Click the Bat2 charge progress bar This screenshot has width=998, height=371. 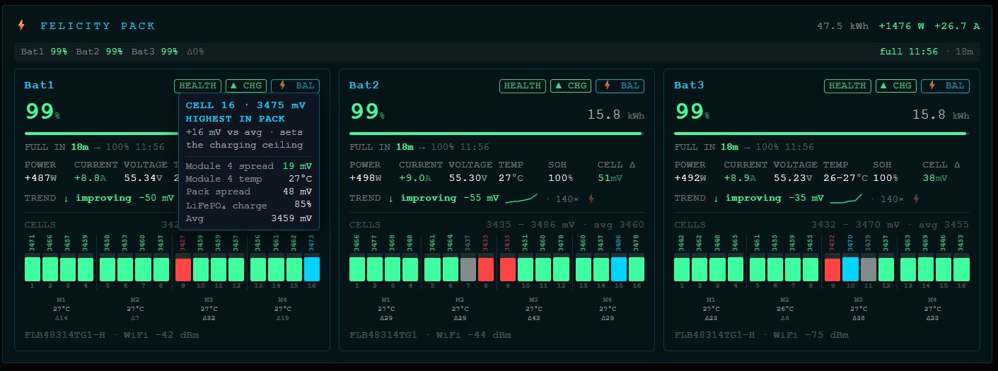[496, 134]
